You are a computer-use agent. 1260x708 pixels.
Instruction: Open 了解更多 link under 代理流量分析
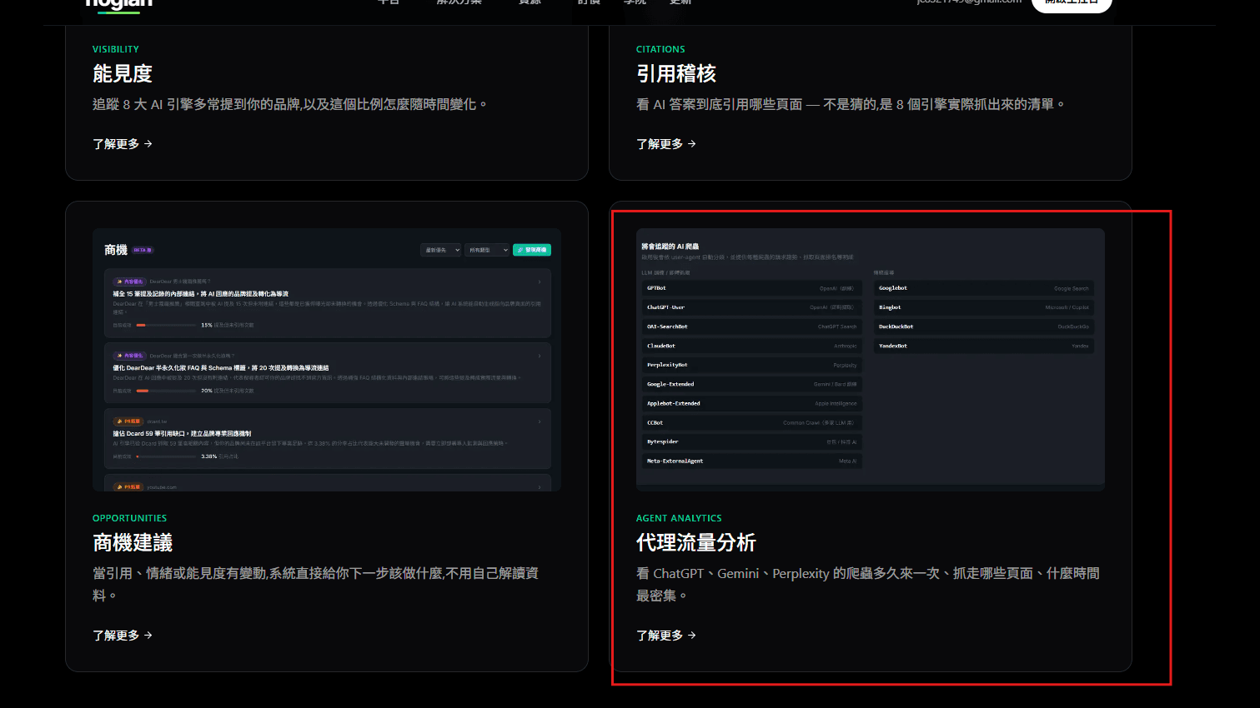(666, 636)
